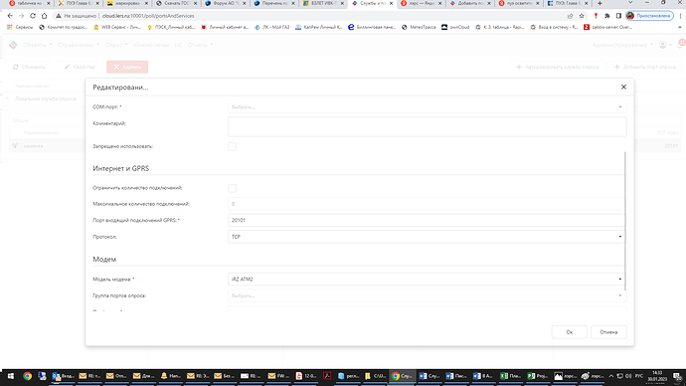Viewport: 686px width, 386px height.
Task: Enable the Ограничить количество подключений checkbox
Action: pyautogui.click(x=233, y=188)
